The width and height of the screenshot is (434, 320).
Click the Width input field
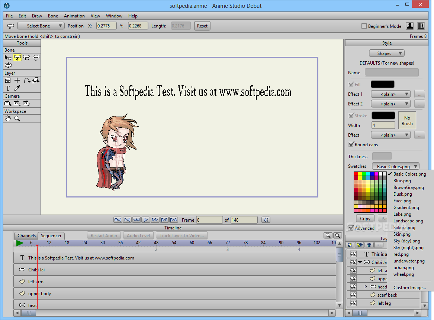coord(383,125)
